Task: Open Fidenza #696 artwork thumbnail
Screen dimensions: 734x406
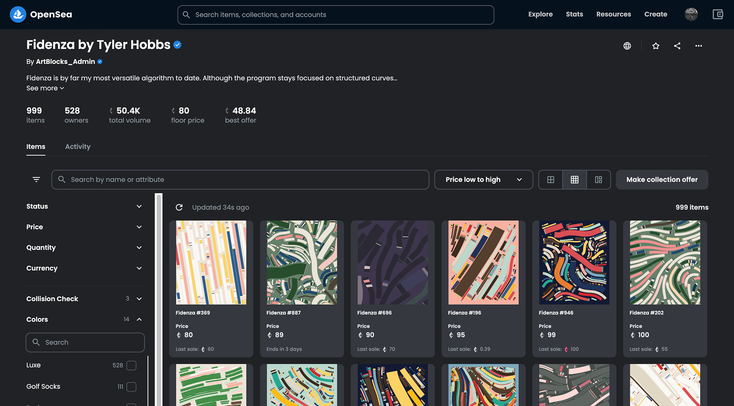Action: click(x=393, y=262)
